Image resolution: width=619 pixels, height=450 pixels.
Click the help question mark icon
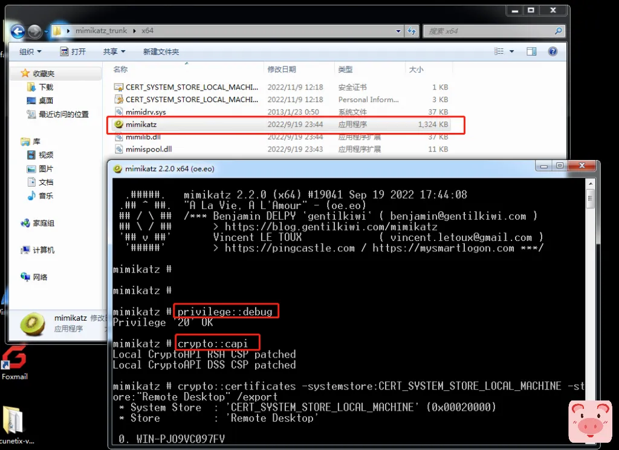pos(553,51)
